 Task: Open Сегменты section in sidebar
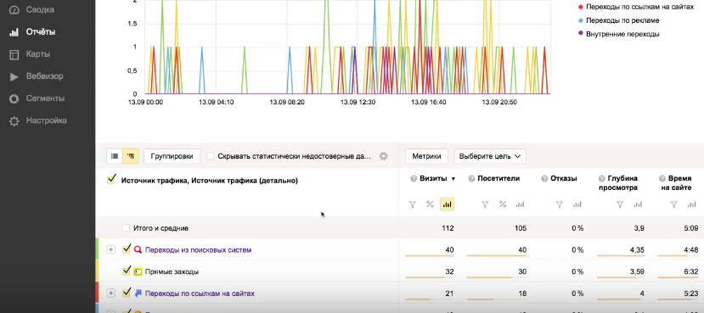pos(45,98)
